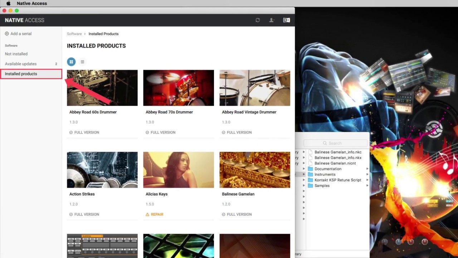Click FULL VERSION under Balinese Gamelan
This screenshot has height=258, width=458.
pyautogui.click(x=239, y=214)
